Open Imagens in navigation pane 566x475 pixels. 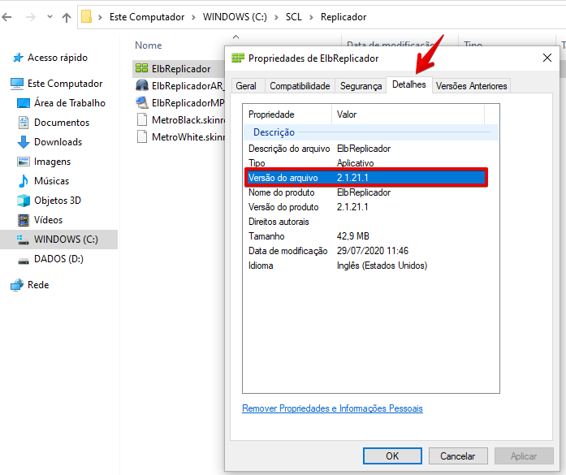[52, 162]
